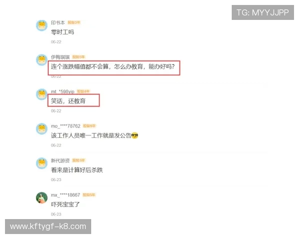Select the username mo_****78762
This screenshot has height=239, width=299.
pos(66,126)
